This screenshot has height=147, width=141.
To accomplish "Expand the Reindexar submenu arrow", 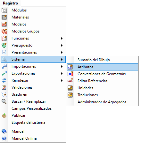I will pos(62,80).
